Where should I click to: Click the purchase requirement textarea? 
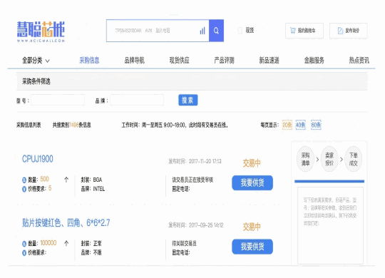[330, 225]
